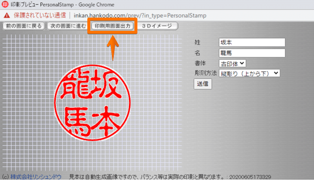Click the 保護されていない通信 security label

40,15
